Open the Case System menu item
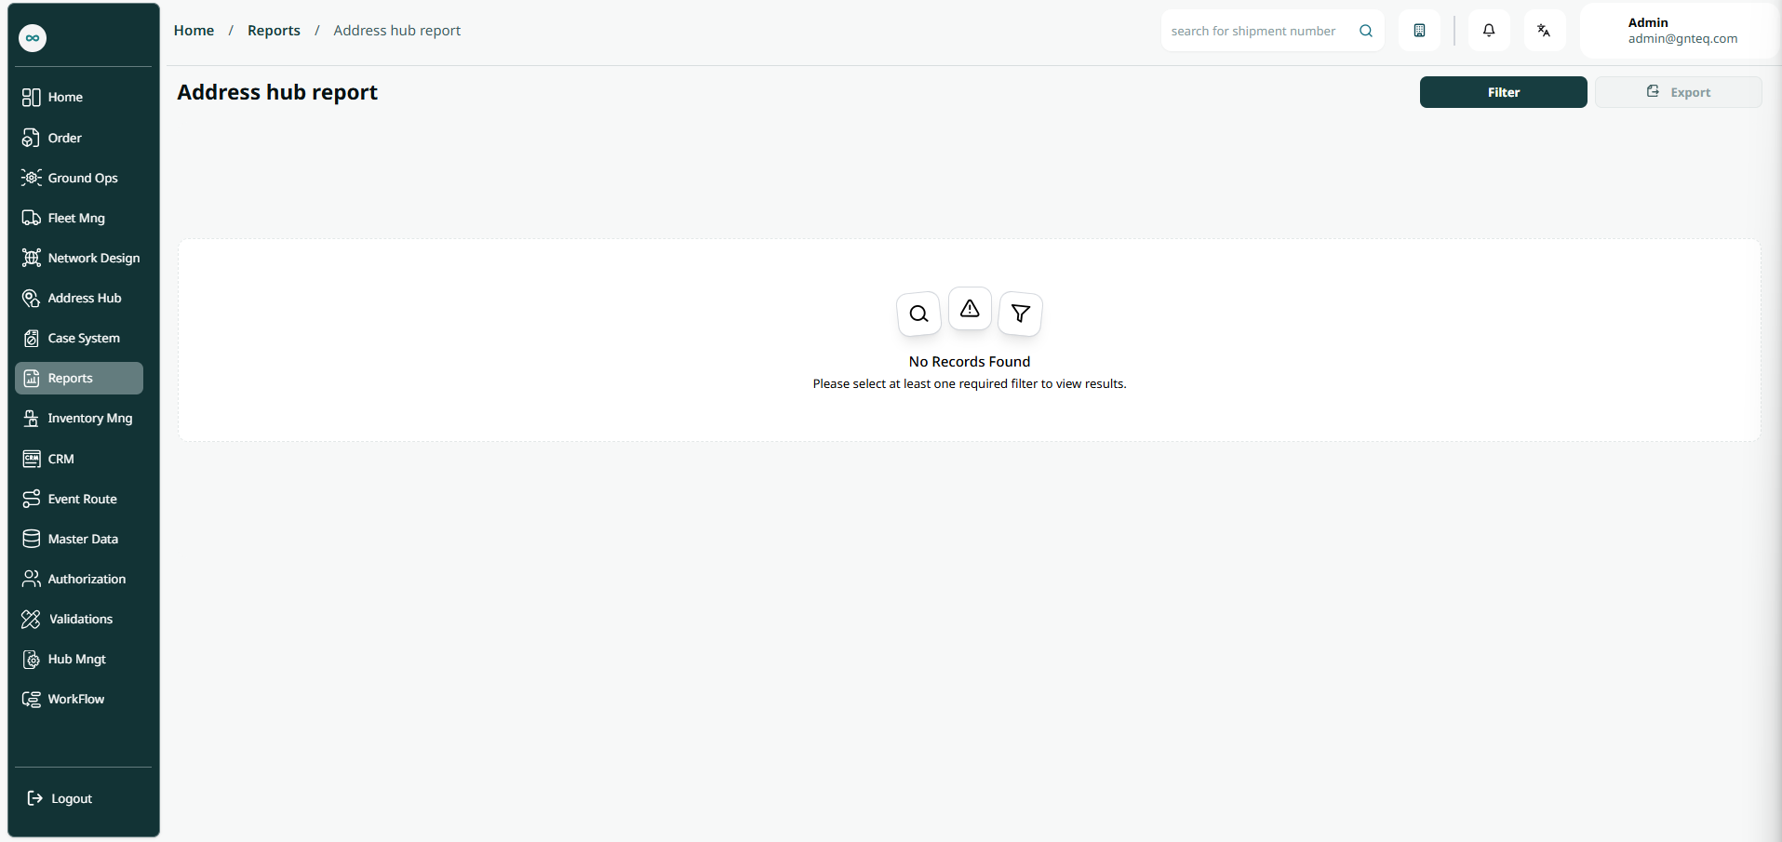Viewport: 1782px width, 842px height. click(x=83, y=338)
